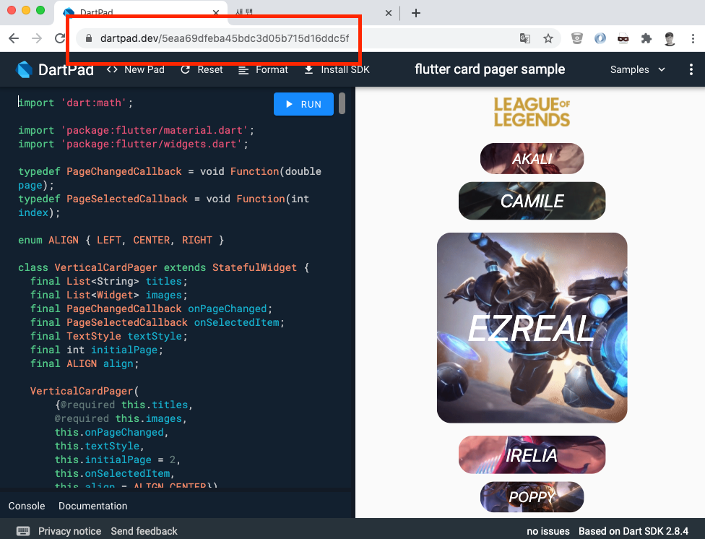Screen dimensions: 705x539
Task: Bookmark this page with star icon
Action: click(x=548, y=38)
